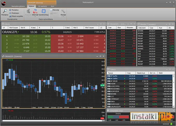Click the application logo orb button
The image size is (176, 126).
point(4,4)
